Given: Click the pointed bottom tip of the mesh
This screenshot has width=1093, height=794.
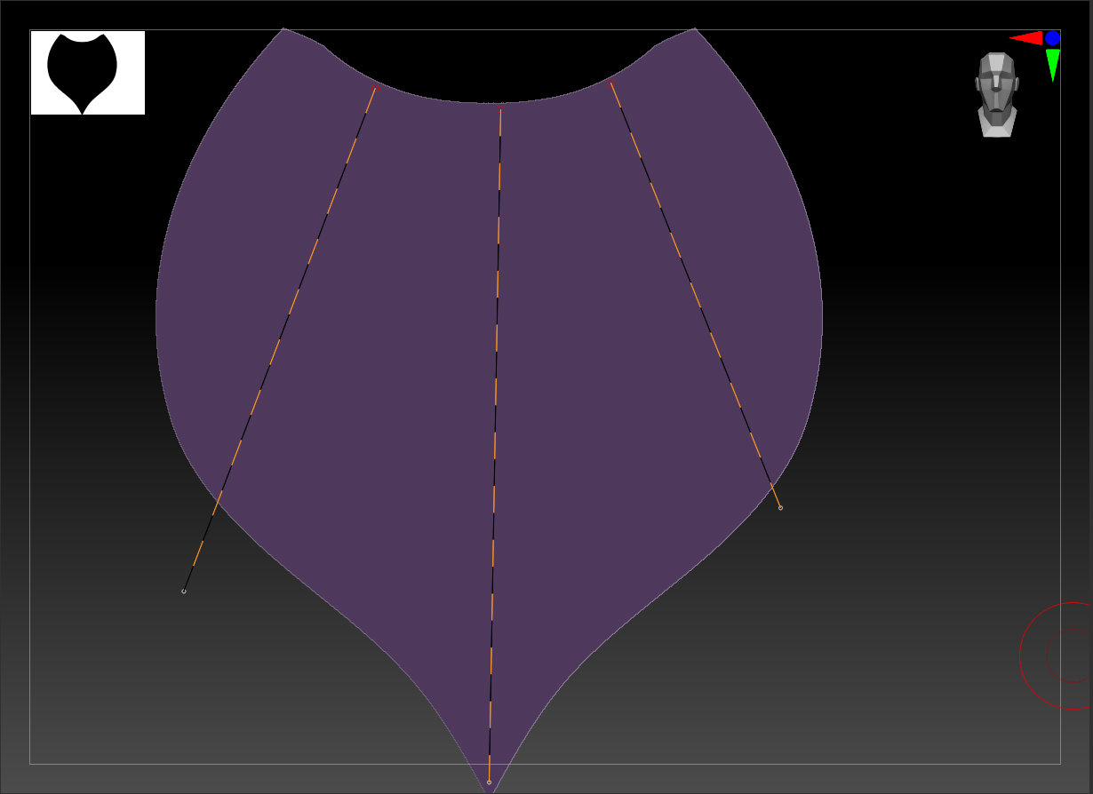Looking at the screenshot, I should (491, 790).
